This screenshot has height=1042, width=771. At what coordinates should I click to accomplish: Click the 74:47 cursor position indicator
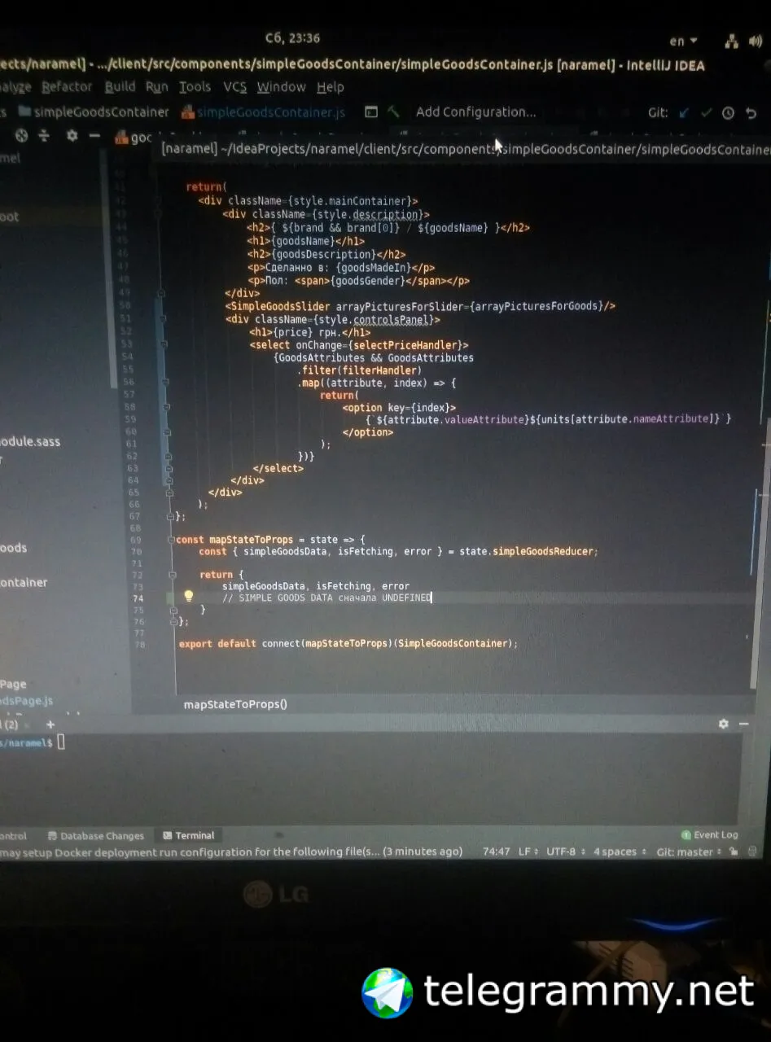(x=496, y=852)
